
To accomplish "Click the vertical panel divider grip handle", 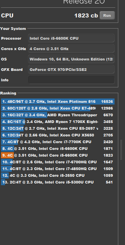I will coord(121,150).
